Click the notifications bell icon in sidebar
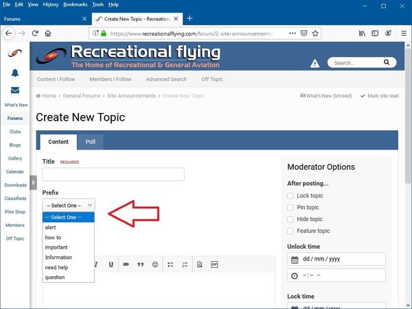This screenshot has width=412, height=309. coord(15,73)
